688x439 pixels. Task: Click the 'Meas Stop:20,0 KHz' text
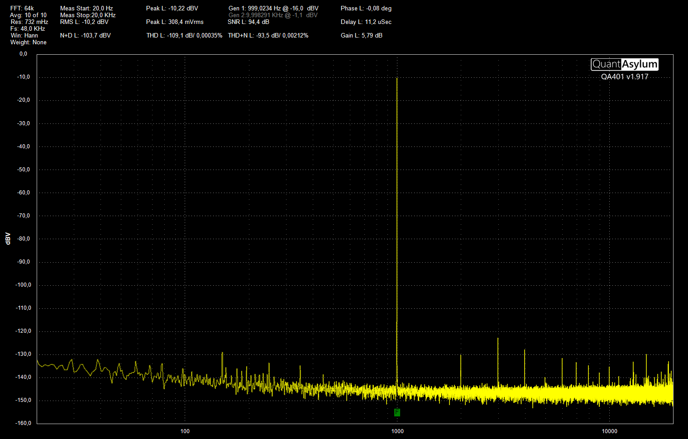pyautogui.click(x=88, y=15)
